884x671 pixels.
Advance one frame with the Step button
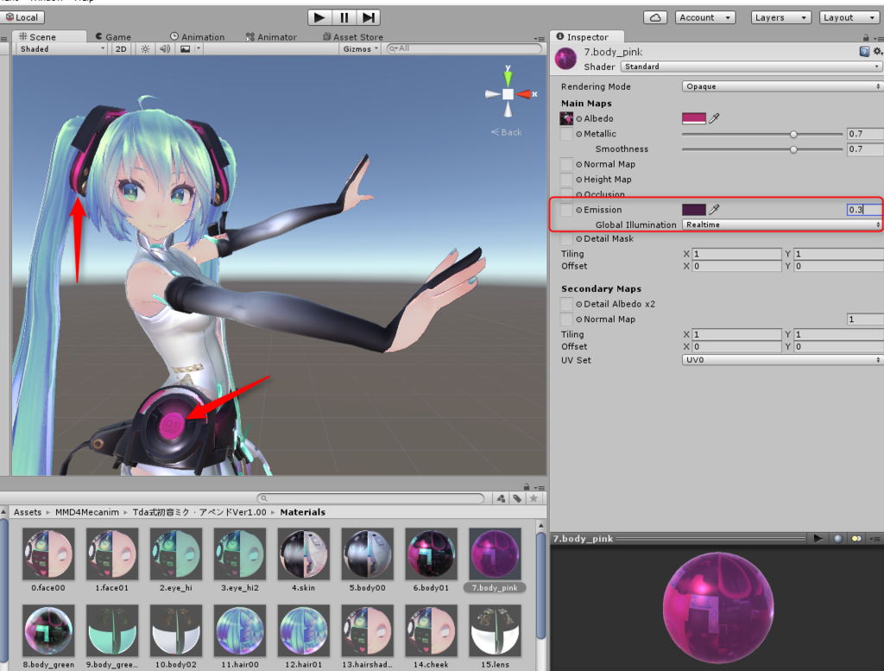(x=368, y=17)
